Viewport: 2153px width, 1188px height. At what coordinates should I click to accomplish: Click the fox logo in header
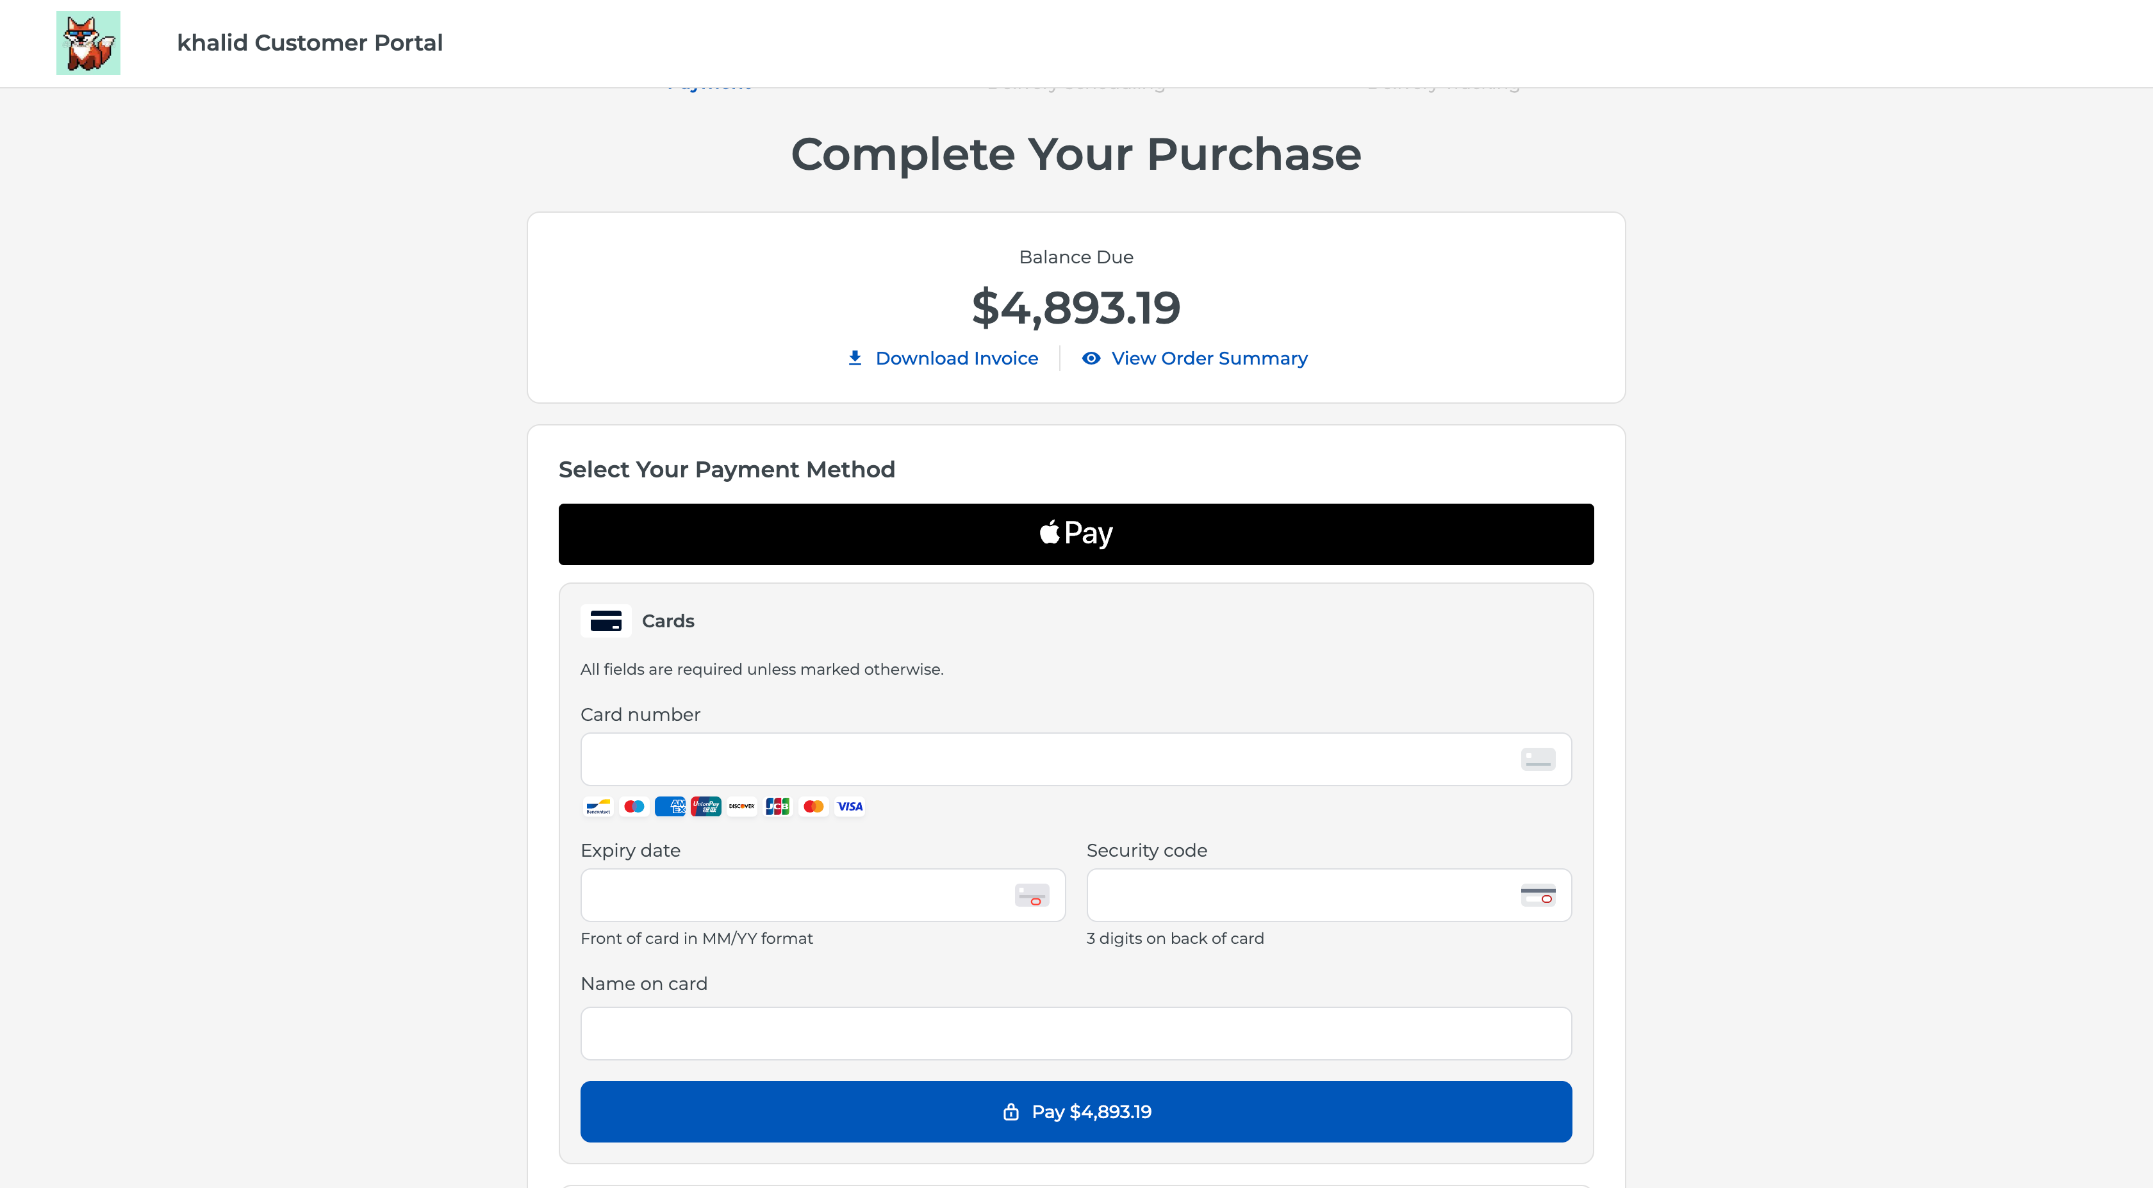pos(88,43)
